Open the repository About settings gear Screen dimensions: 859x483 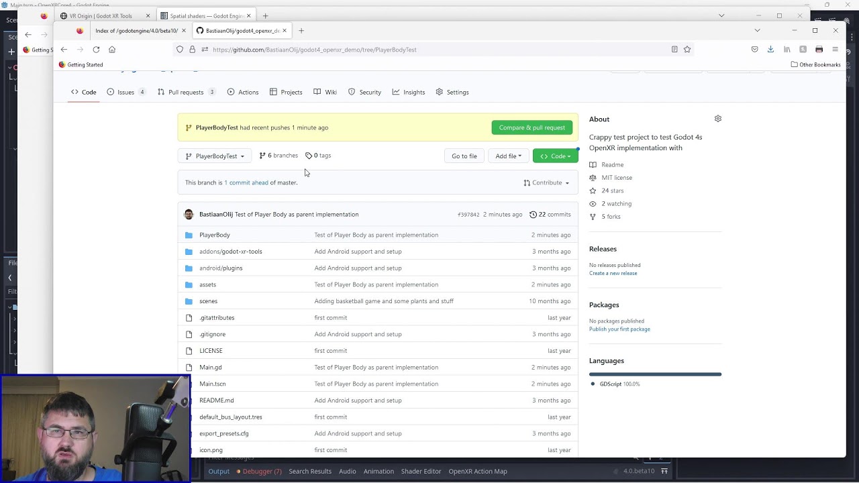pyautogui.click(x=718, y=119)
